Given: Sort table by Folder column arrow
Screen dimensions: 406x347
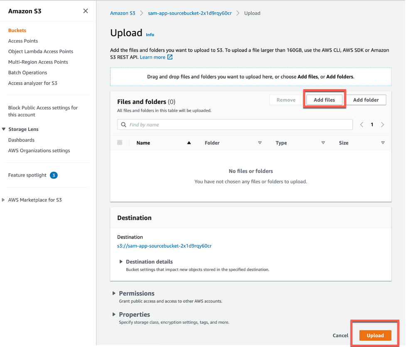Looking at the screenshot, I should coord(260,143).
